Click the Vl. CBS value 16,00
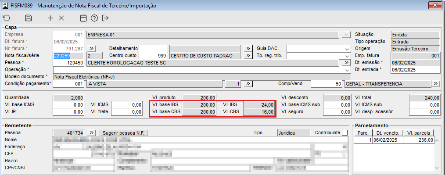Viewport: 445px width, 175px height. [259, 112]
